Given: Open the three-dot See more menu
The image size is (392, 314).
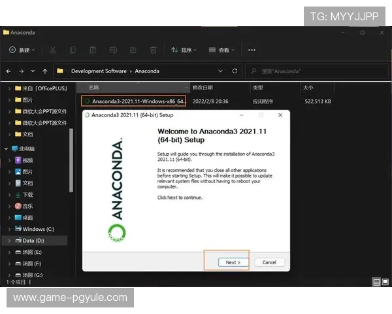Looking at the screenshot, I should pos(252,50).
